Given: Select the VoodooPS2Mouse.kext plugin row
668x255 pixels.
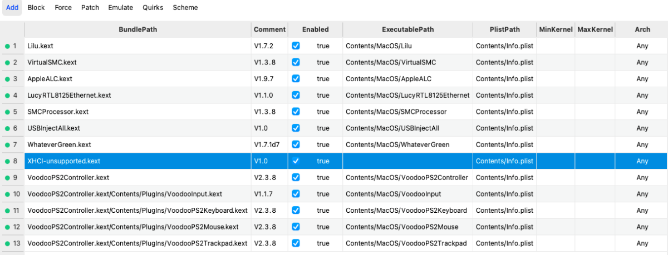Looking at the screenshot, I should [132, 227].
